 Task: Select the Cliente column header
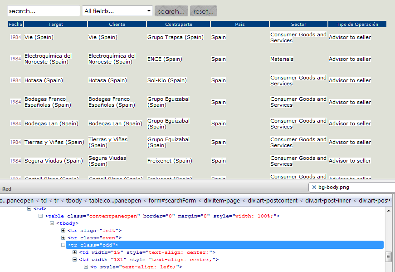coord(117,24)
